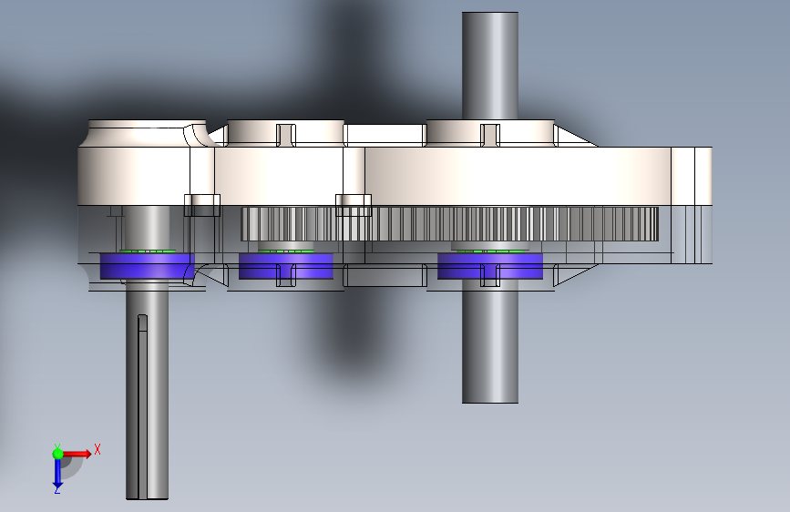
Task: Select the right hex bolt head near gear
Action: (x=354, y=205)
